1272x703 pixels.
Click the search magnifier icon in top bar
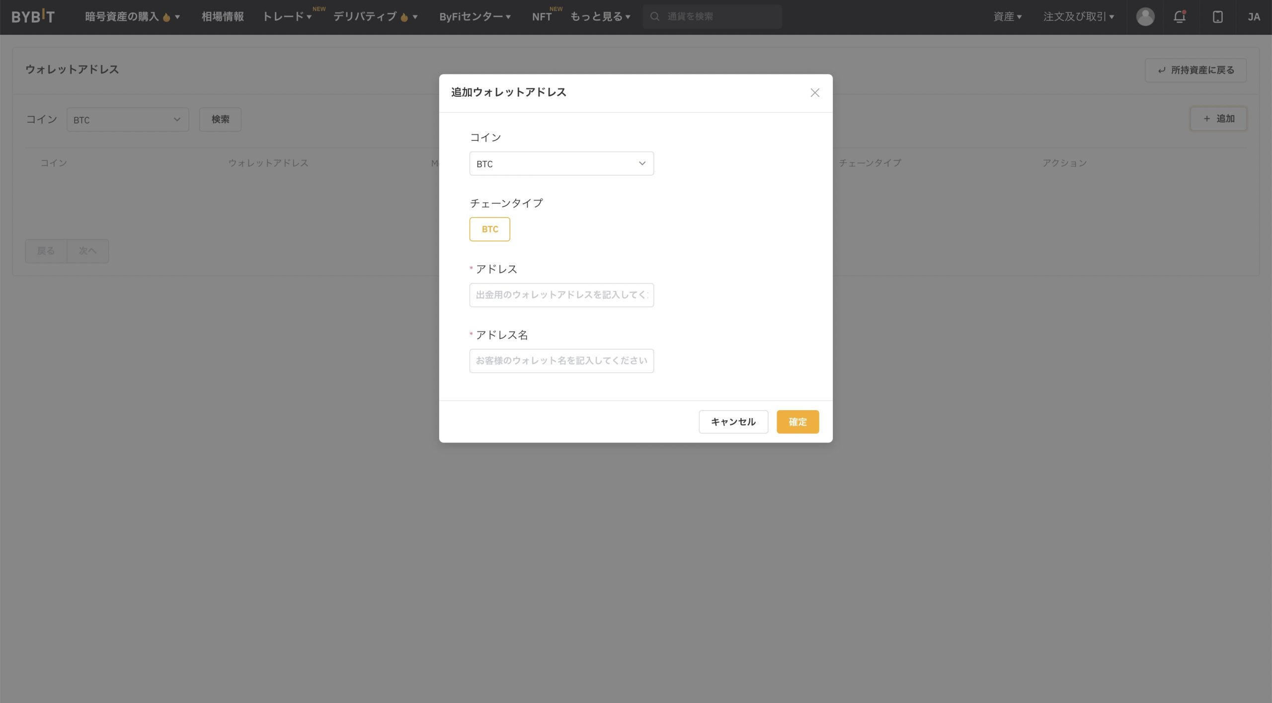coord(655,17)
